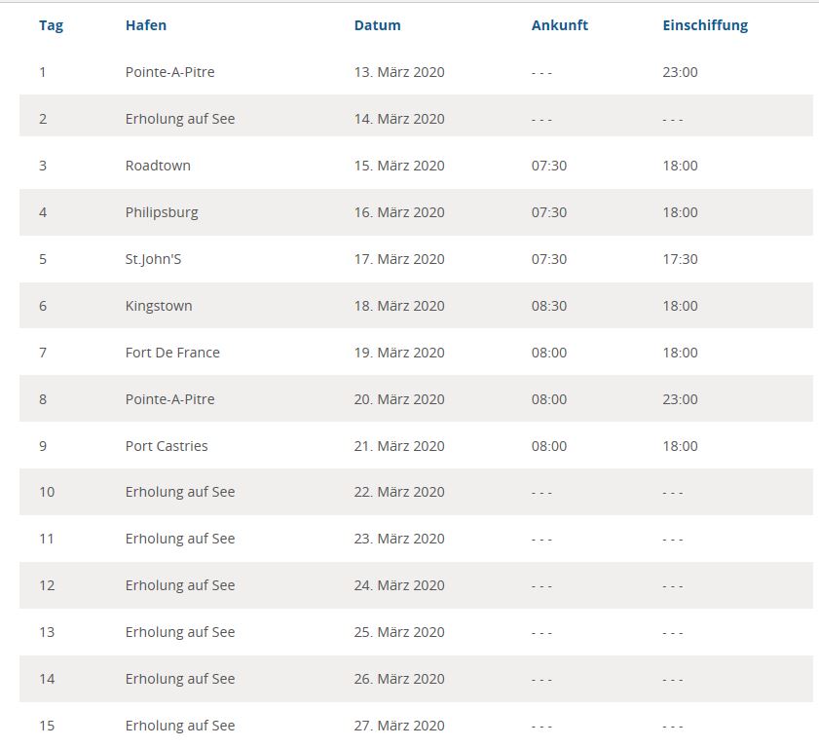
Task: Select Fort De France port
Action: [x=172, y=353]
